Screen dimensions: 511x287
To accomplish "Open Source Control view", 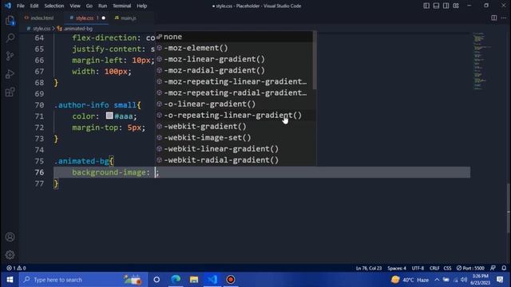I will coord(10,56).
